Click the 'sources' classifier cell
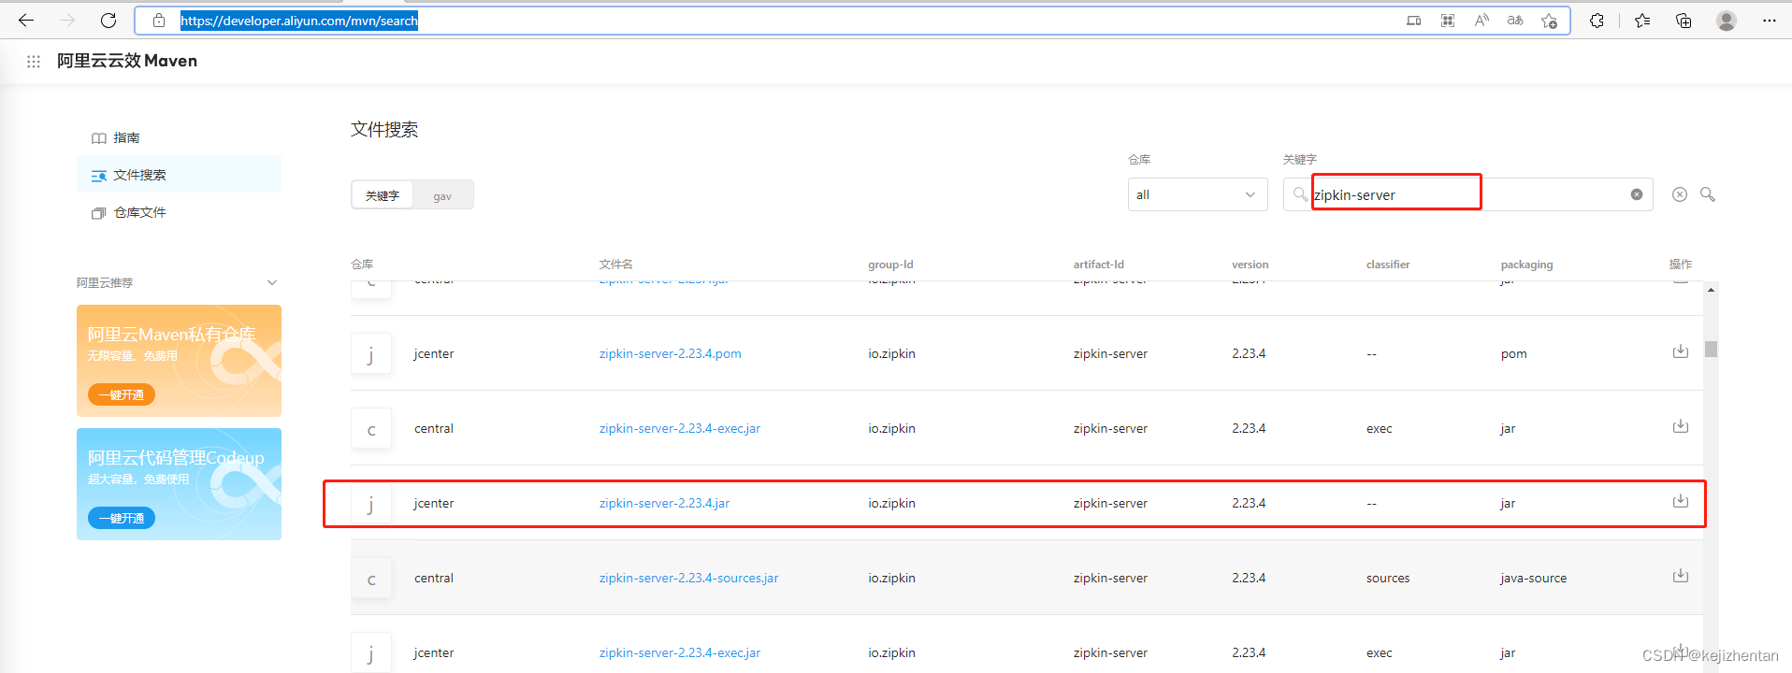 coord(1388,578)
